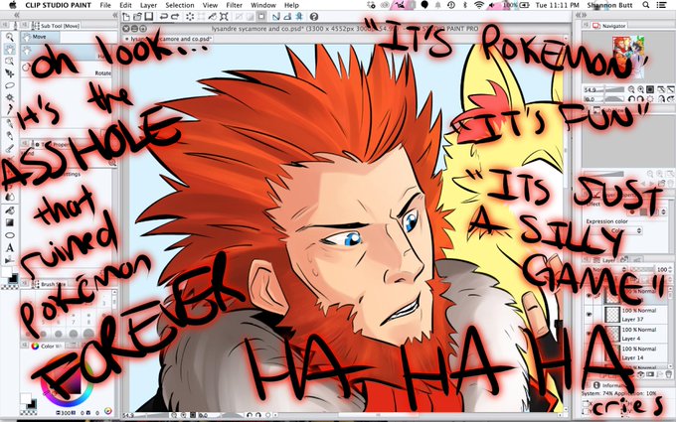This screenshot has width=676, height=422.
Task: Toggle the first snap icon in toolbar
Action: tap(276, 17)
